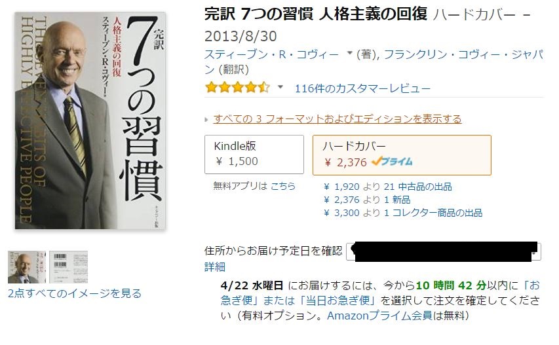
Task: Open the Amazonプライム会員 link
Action: pos(380,316)
